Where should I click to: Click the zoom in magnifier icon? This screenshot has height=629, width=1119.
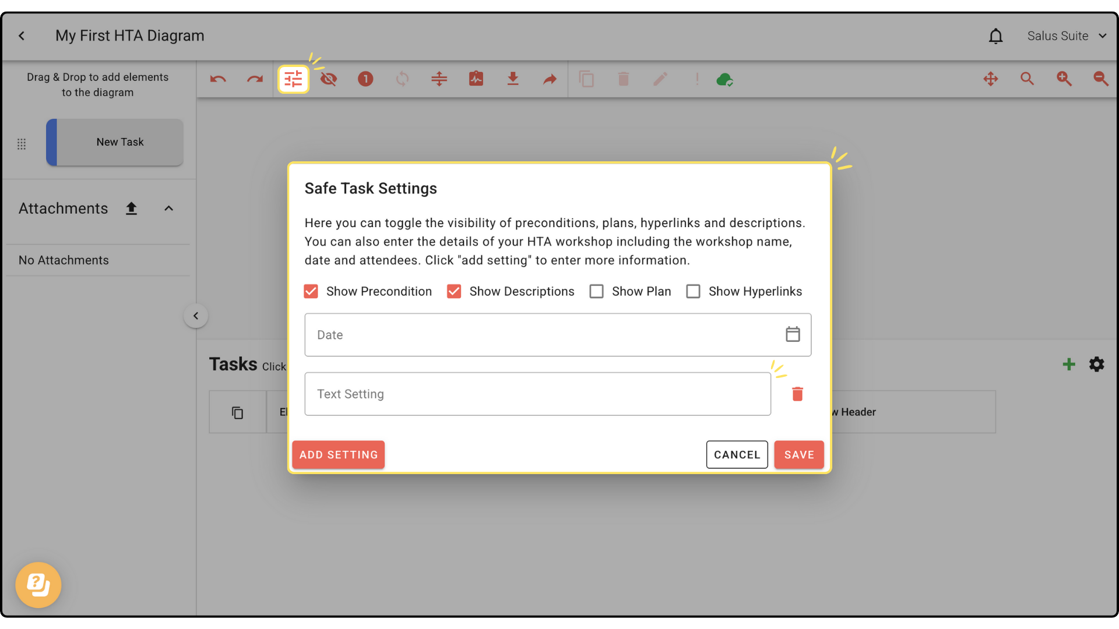pos(1064,79)
